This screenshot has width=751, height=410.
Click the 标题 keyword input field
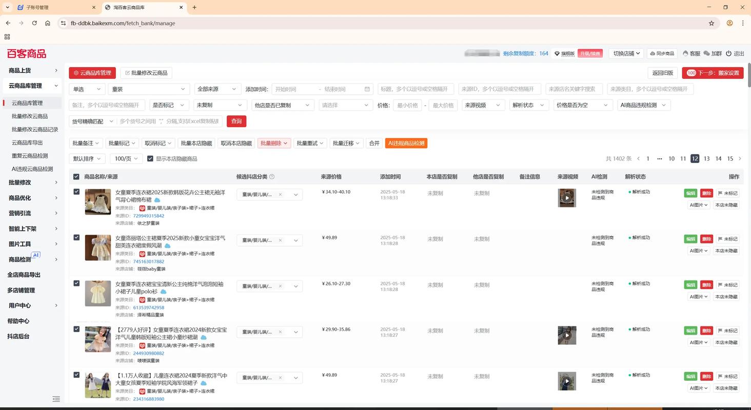click(416, 89)
